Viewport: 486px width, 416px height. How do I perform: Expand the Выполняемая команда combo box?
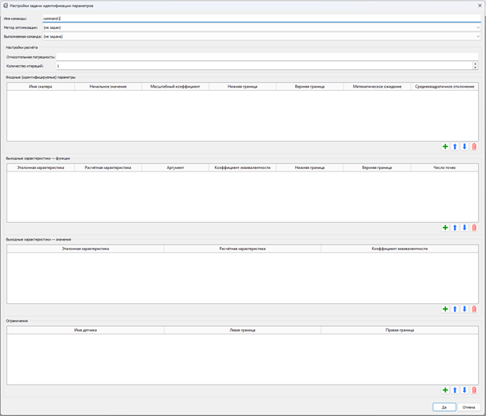(477, 36)
